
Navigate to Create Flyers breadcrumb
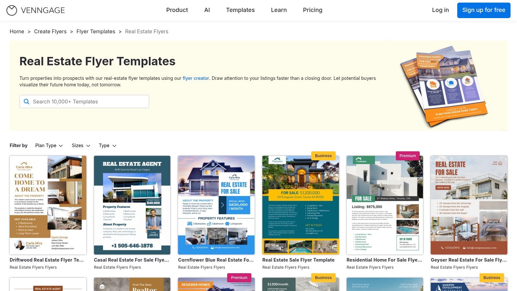[x=50, y=31]
